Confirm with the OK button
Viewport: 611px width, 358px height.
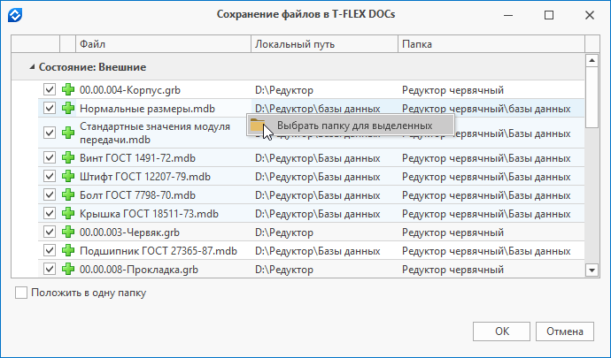(501, 331)
